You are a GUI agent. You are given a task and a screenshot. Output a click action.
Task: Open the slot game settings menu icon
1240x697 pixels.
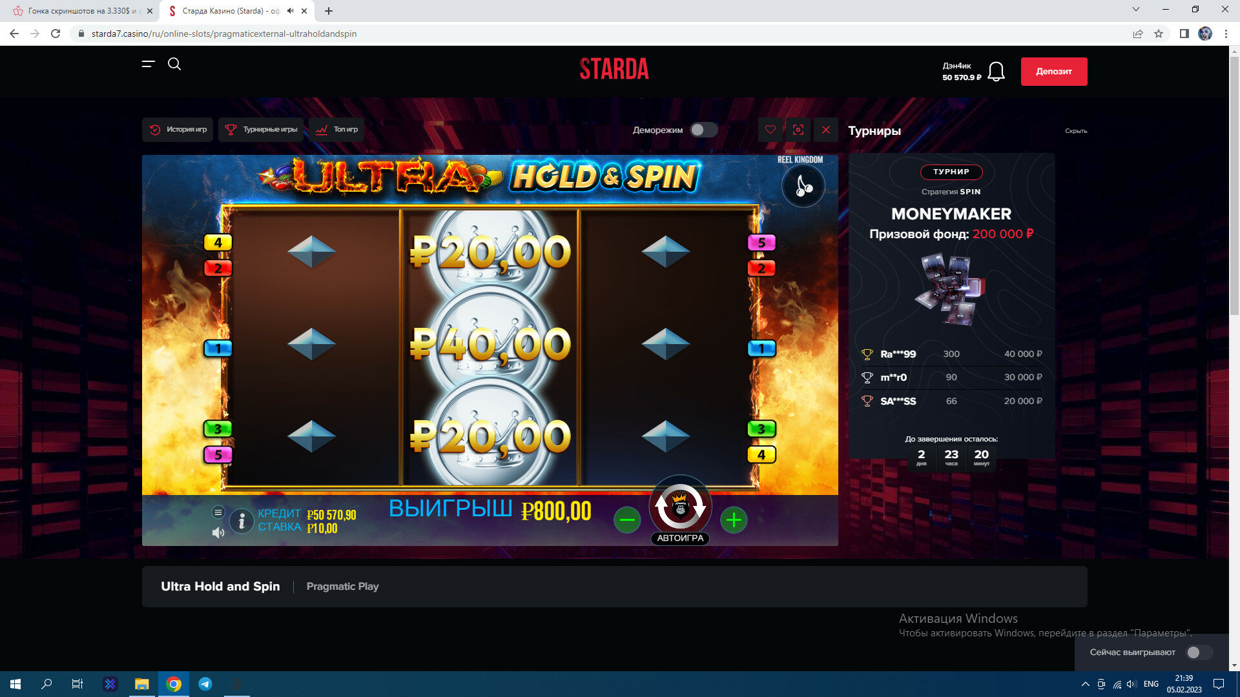[x=218, y=512]
